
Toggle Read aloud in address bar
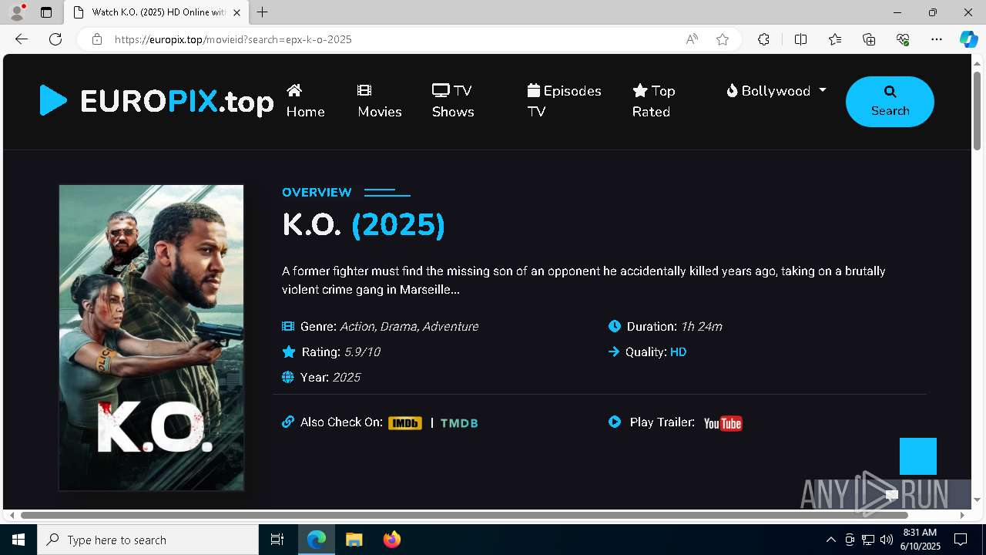[x=692, y=39]
